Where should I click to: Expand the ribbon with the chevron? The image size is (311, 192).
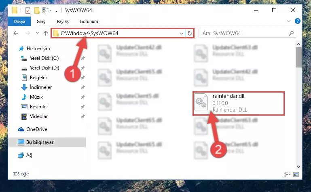289,21
